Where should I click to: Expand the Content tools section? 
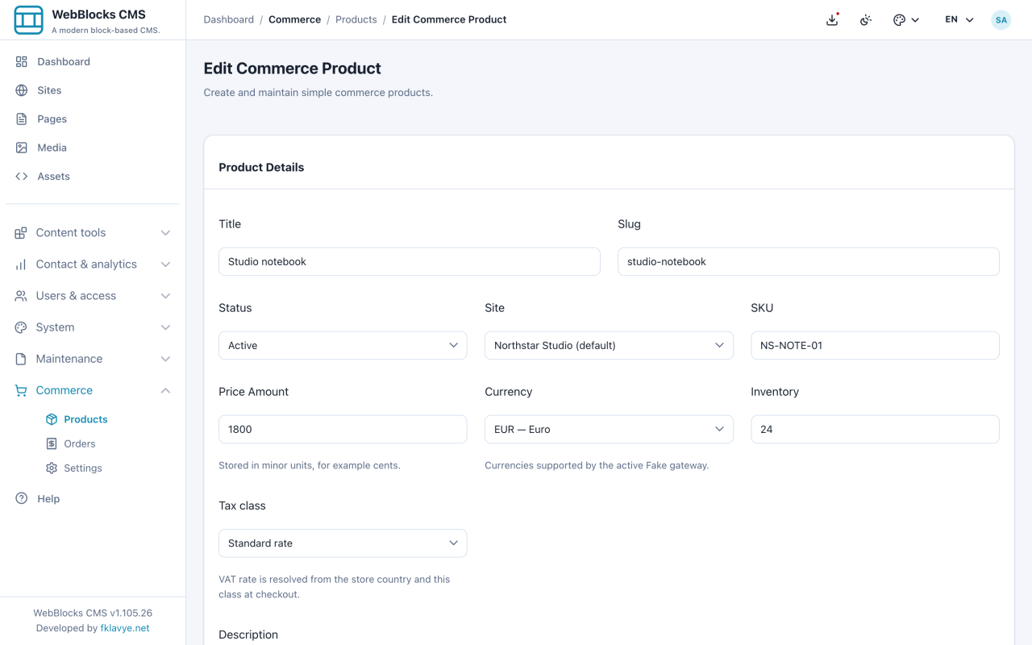click(93, 232)
